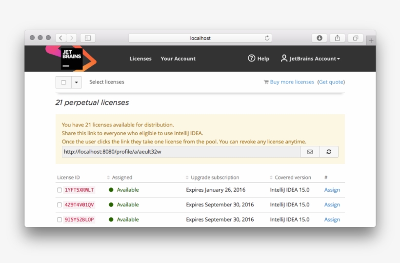Open the select licenses dropdown arrow
400x263 pixels.
tap(76, 82)
